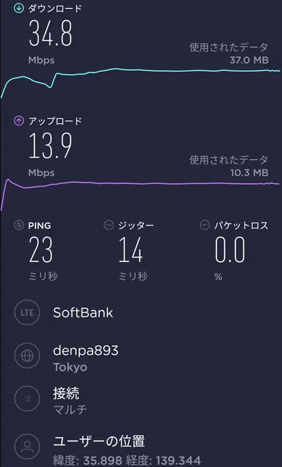The image size is (282, 467).
Task: Select the SoftBank carrier label
Action: coord(83,313)
